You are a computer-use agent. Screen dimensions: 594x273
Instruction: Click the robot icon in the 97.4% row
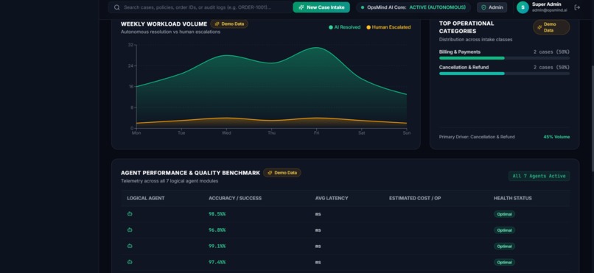(x=130, y=262)
